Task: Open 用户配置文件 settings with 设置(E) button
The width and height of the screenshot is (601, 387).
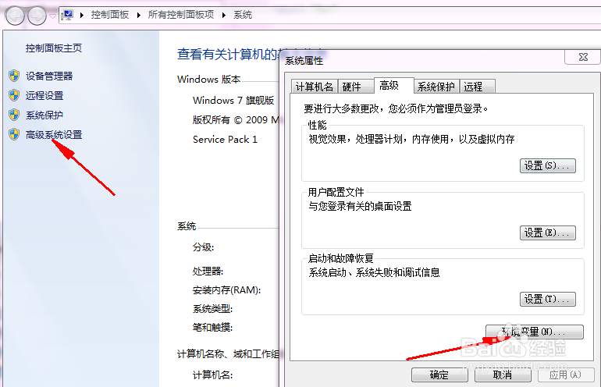Action: pyautogui.click(x=548, y=233)
